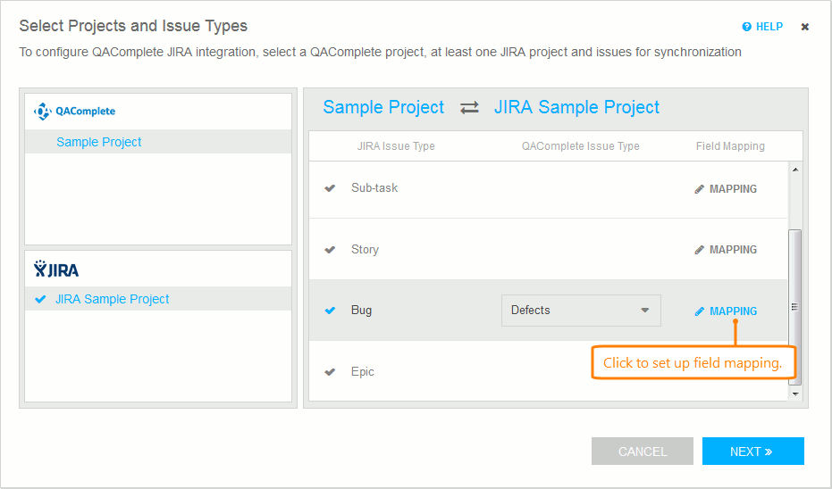This screenshot has width=832, height=489.
Task: Close the dialog with the X icon
Action: click(x=804, y=27)
